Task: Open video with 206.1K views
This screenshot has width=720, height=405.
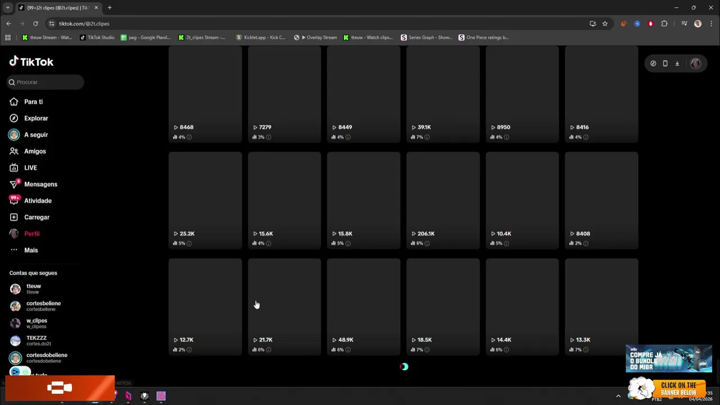Action: click(443, 201)
